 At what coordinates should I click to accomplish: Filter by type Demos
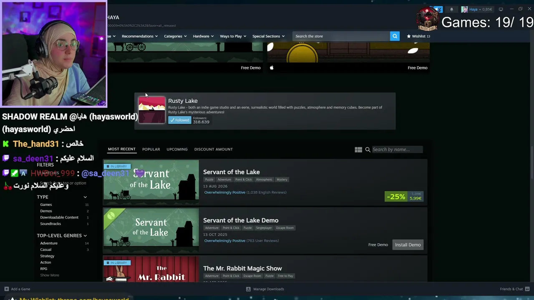point(46,211)
